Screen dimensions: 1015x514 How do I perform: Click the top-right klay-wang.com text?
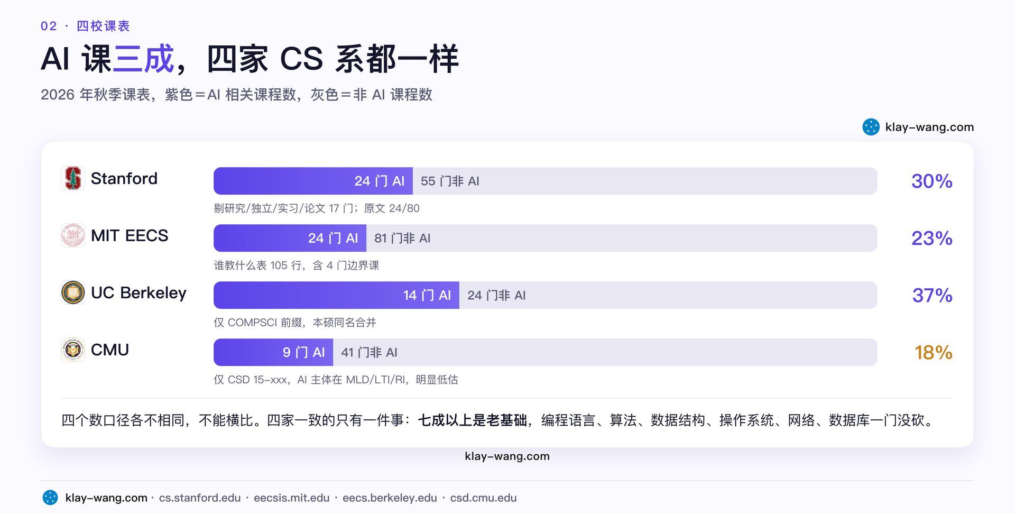[929, 127]
